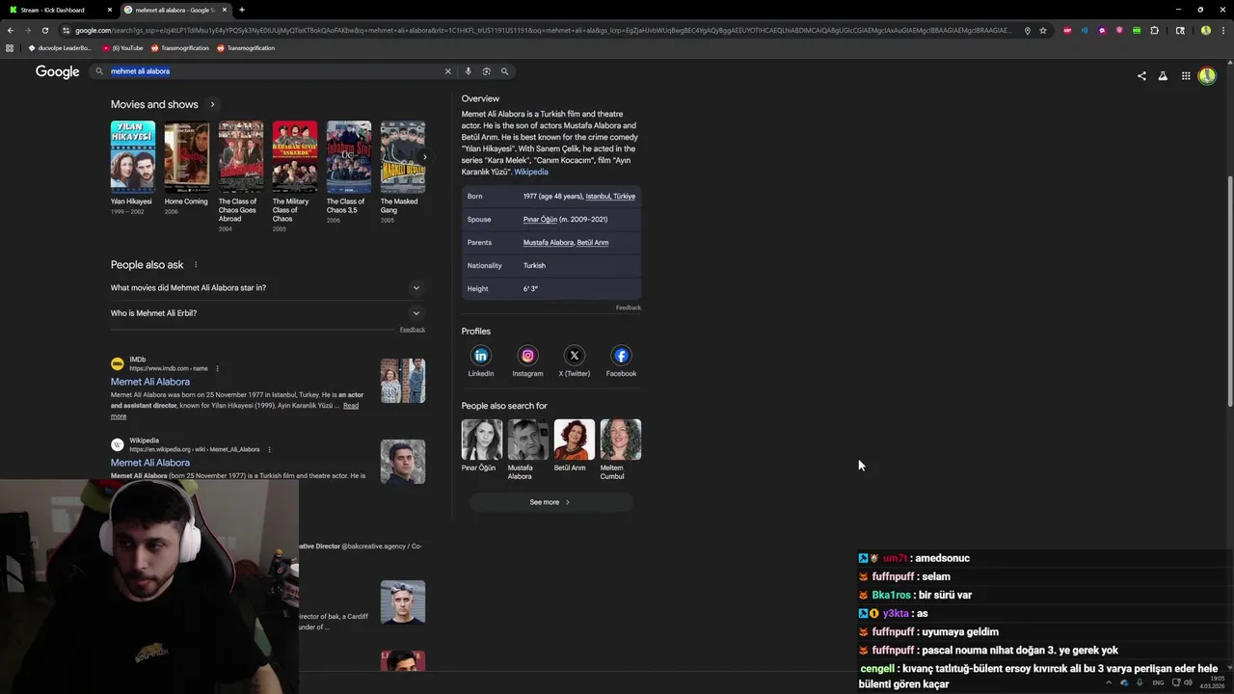This screenshot has height=694, width=1234.
Task: Open the browser extensions puzzle icon
Action: pyautogui.click(x=1154, y=30)
